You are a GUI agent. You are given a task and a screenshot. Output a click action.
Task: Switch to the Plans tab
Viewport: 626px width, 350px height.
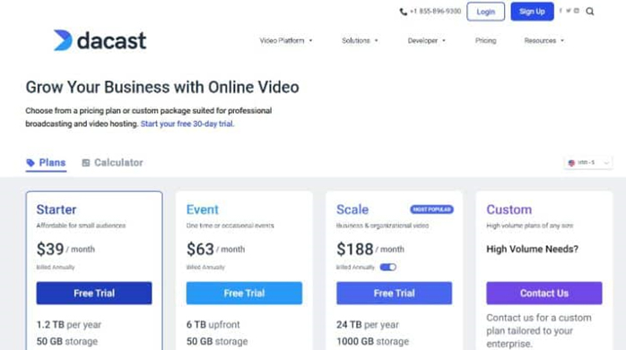click(46, 163)
